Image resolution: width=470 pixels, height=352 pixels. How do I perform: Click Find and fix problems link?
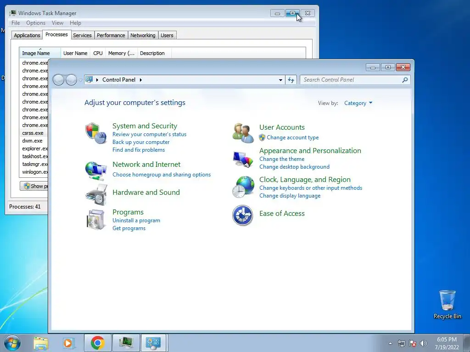139,150
